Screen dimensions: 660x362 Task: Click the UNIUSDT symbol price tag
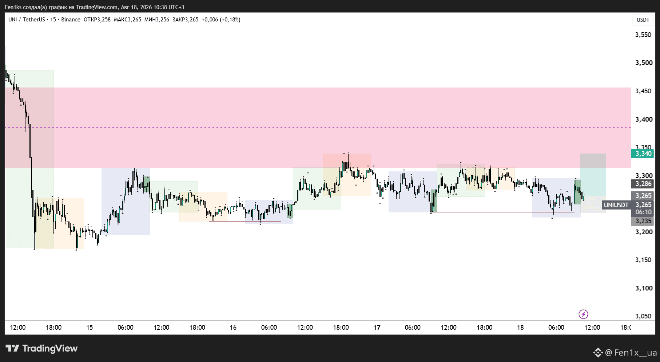616,205
